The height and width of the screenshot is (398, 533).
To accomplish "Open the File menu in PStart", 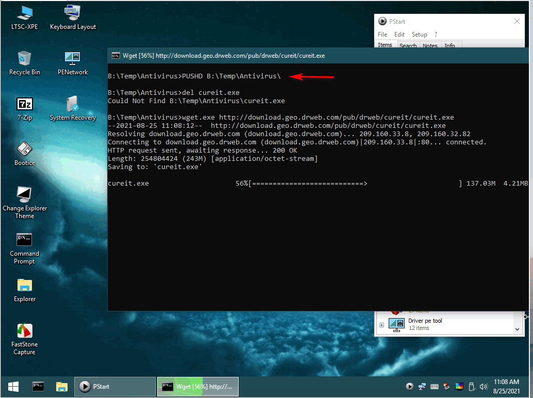I will pyautogui.click(x=382, y=35).
